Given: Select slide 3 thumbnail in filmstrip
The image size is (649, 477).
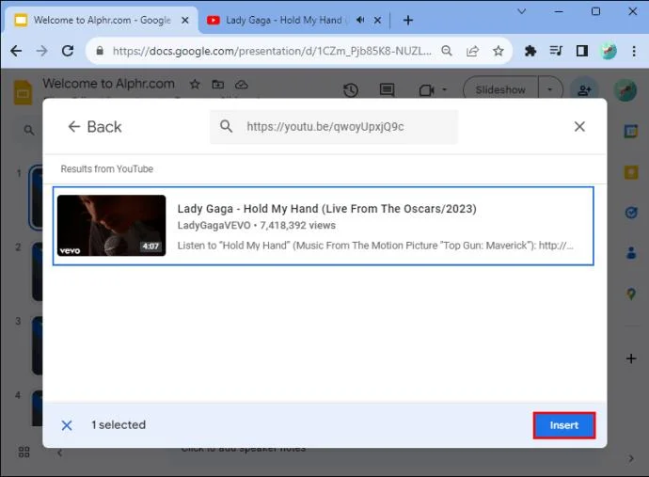Looking at the screenshot, I should click(38, 345).
